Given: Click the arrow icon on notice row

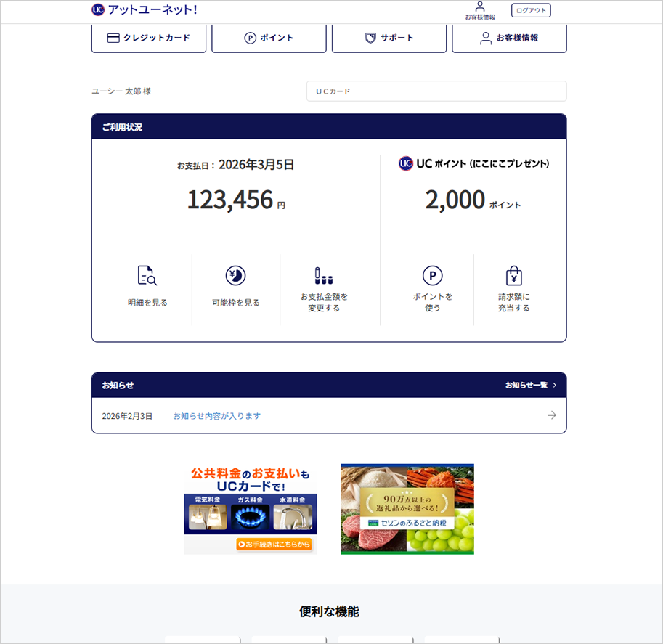Looking at the screenshot, I should [552, 415].
